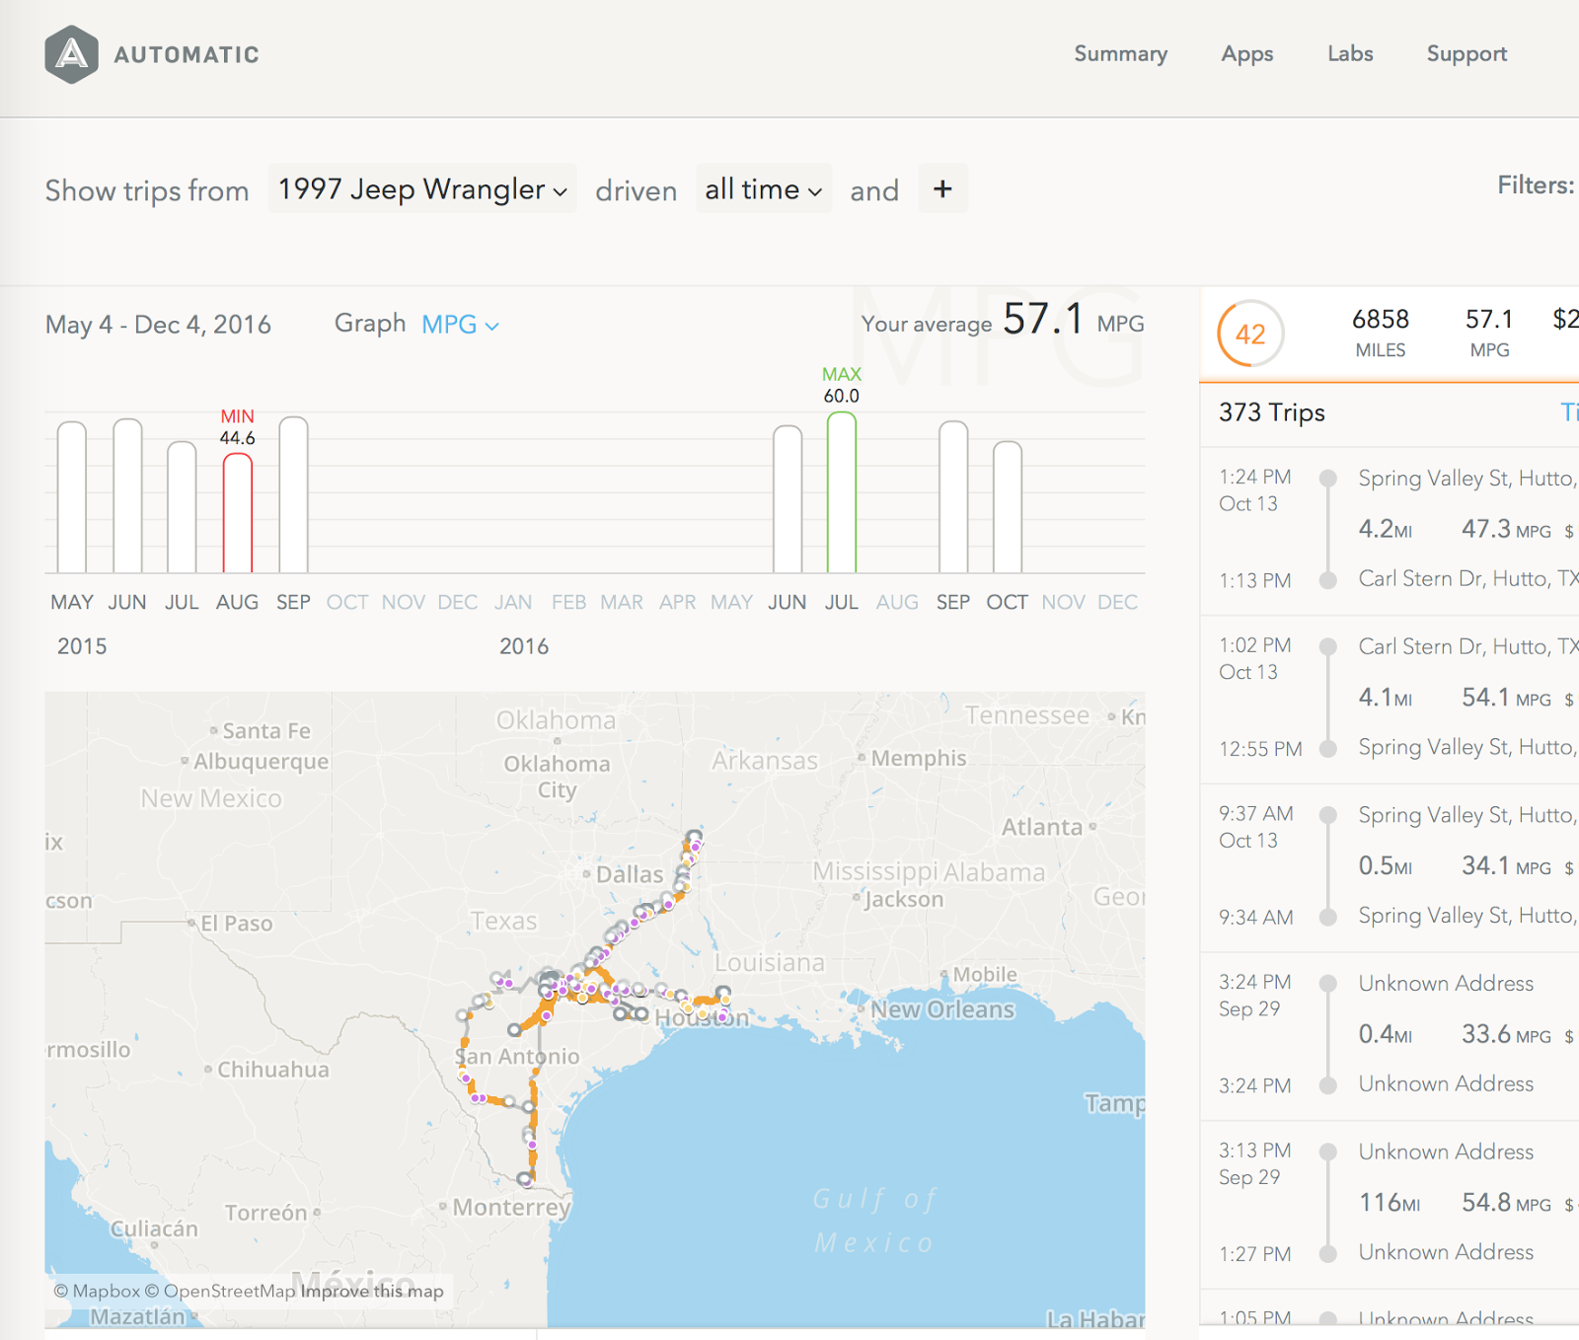The width and height of the screenshot is (1579, 1340).
Task: Click the 47.3 MPG trip value
Action: tap(1506, 529)
